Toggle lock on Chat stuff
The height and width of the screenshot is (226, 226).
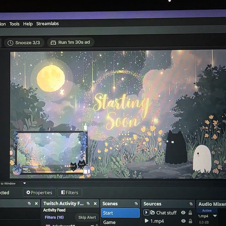190,212
